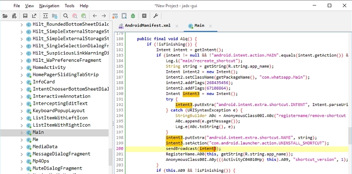Select Mp4Ops class in tree
The width and height of the screenshot is (352, 174).
[x=41, y=161]
